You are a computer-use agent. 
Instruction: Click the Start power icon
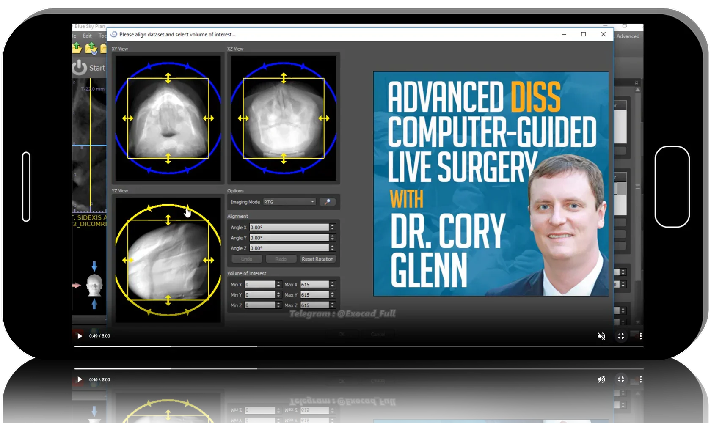coord(79,67)
